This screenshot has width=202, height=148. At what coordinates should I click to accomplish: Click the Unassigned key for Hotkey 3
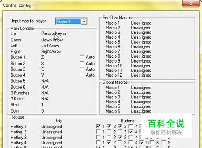coord(52,138)
